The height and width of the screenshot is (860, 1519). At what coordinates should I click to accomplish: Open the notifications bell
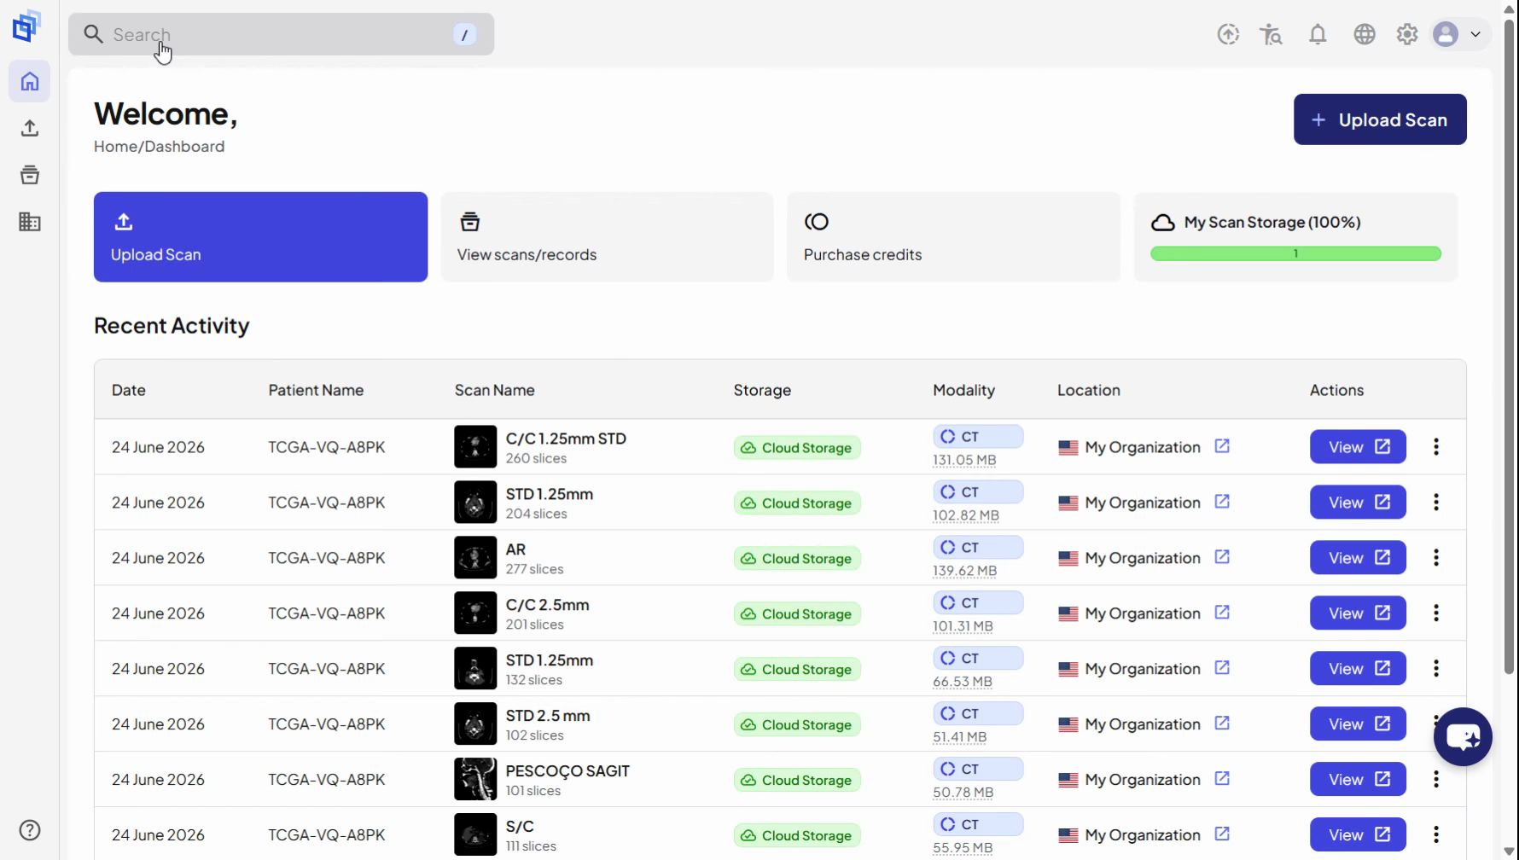pos(1318,34)
